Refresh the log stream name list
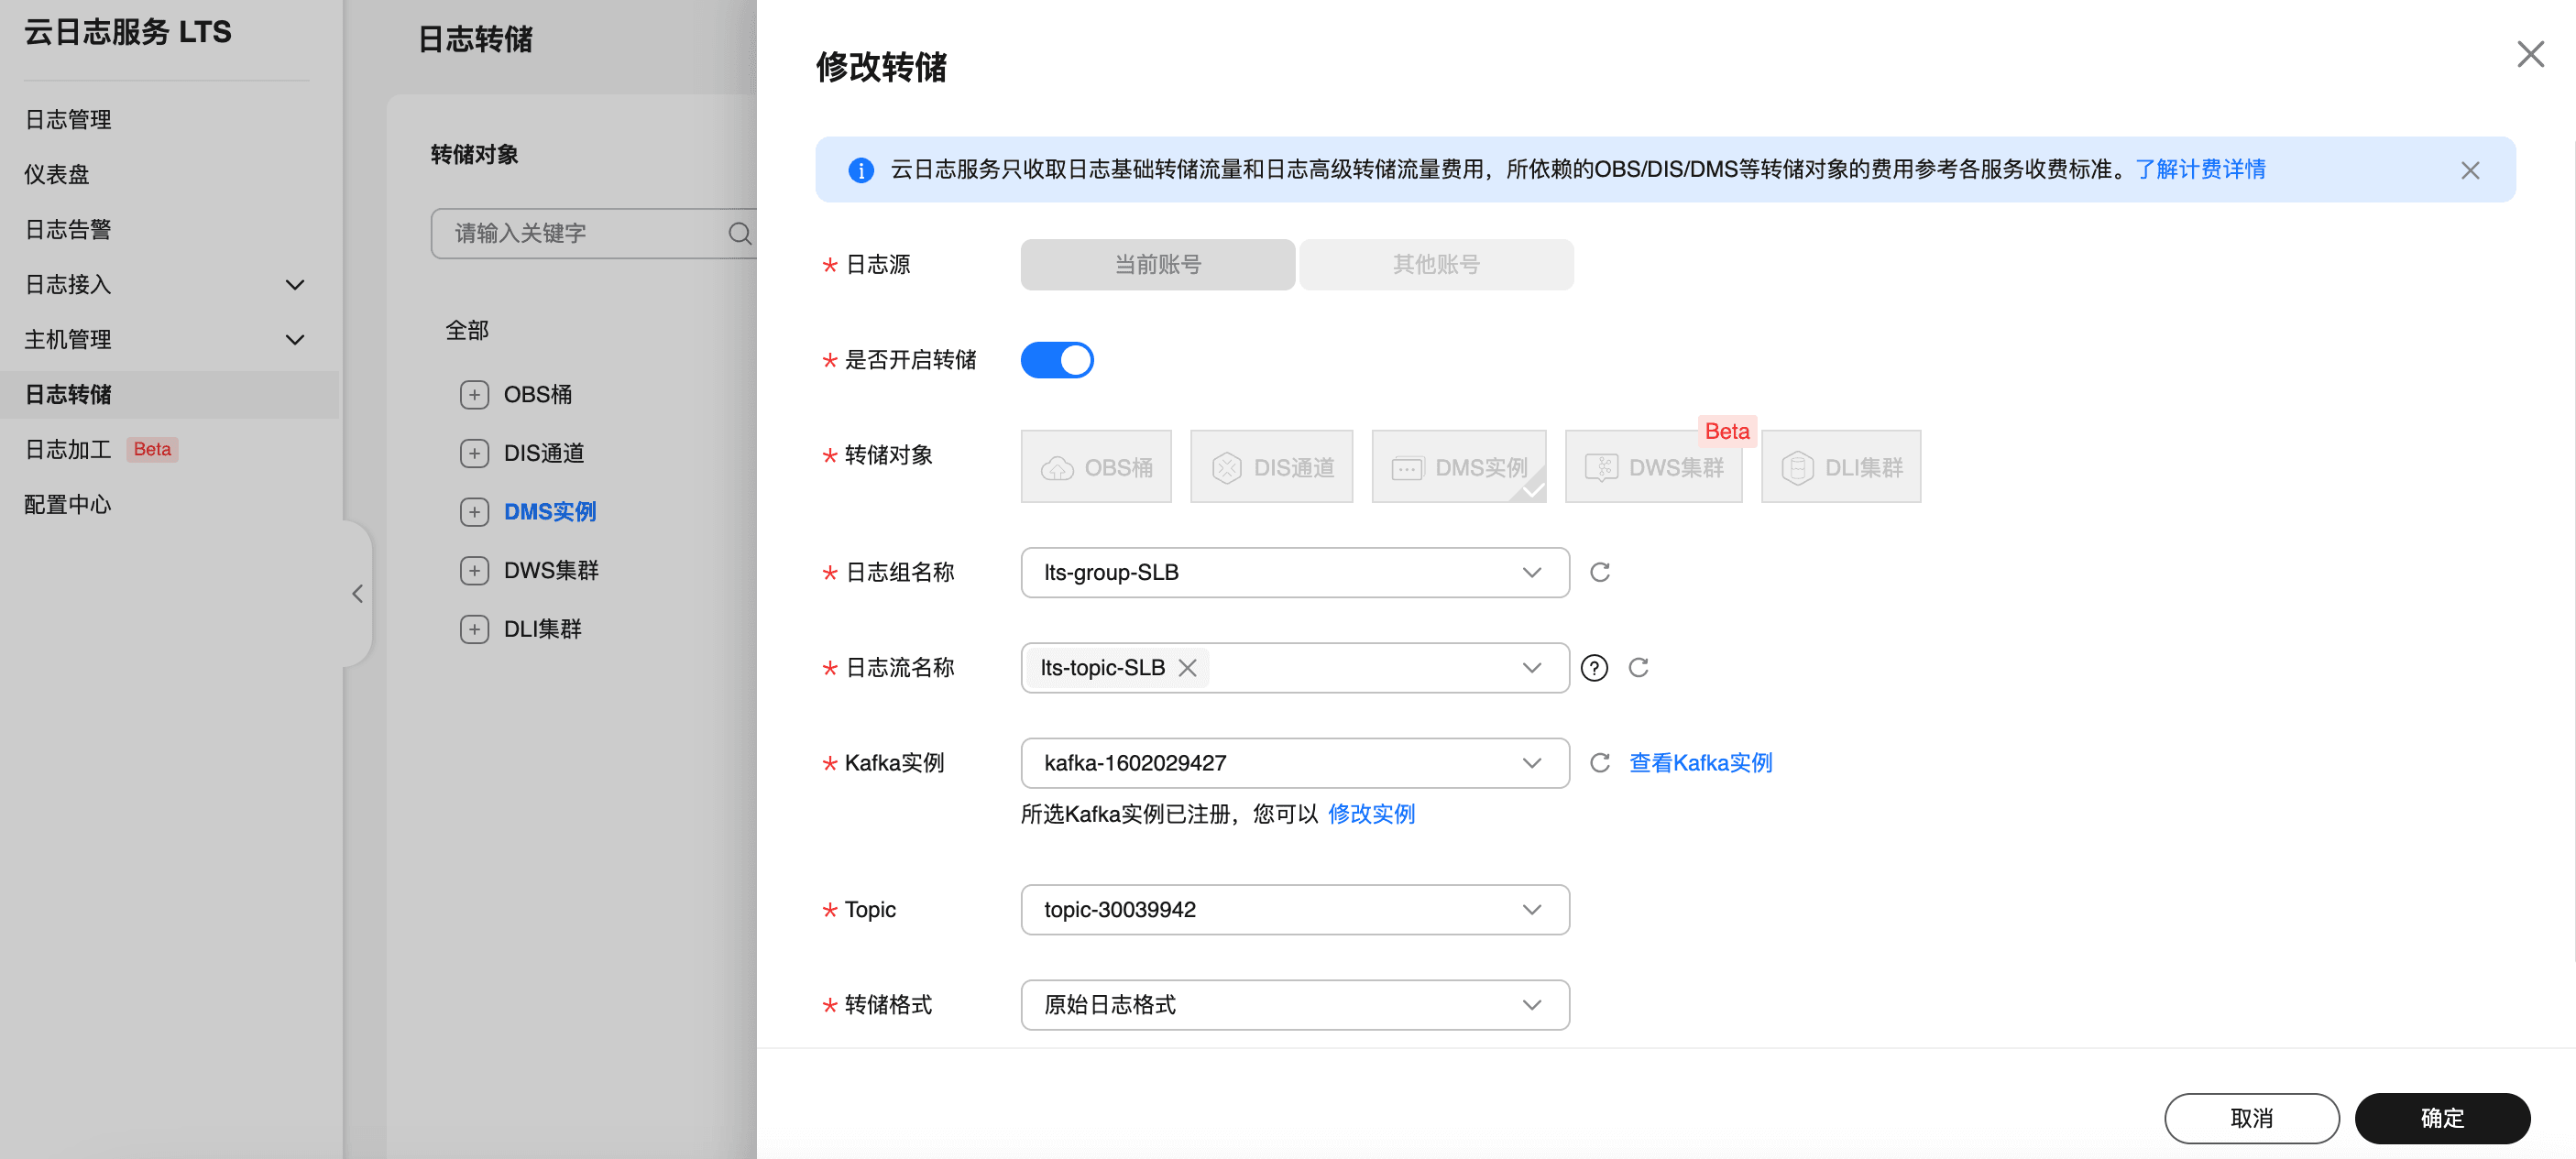This screenshot has height=1159, width=2576. [1638, 668]
